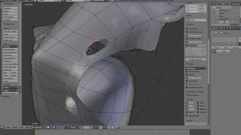Click the Lattice object icon in Outliner
The image size is (241, 135).
(x=218, y=16)
